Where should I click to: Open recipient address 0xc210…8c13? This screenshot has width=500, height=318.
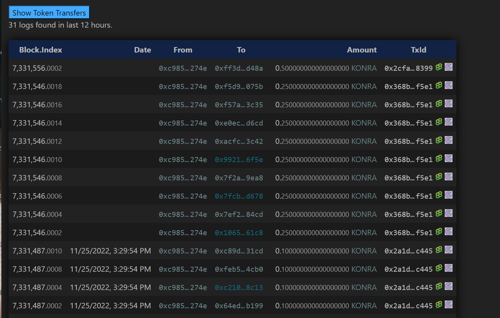239,288
